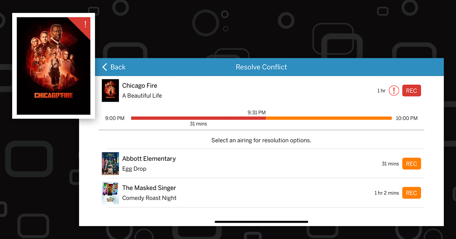Viewport: 456px width, 239px height.
Task: Tap the red conflict warning circle icon
Action: (394, 91)
